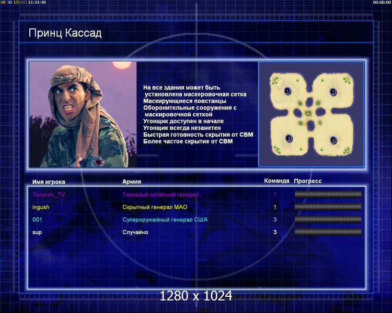The height and width of the screenshot is (313, 392).
Task: Click the 'Прогресс' column header
Action: pyautogui.click(x=308, y=181)
